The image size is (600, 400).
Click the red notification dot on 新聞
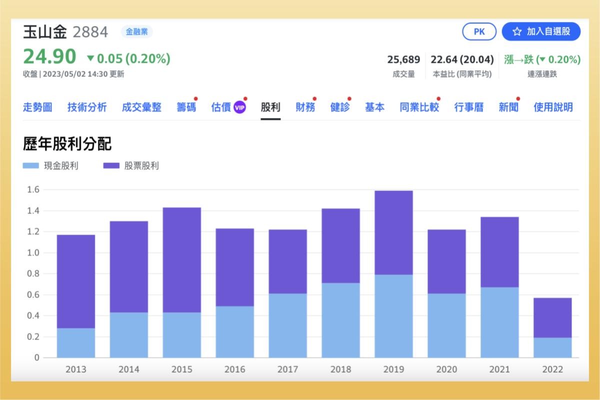pos(517,98)
